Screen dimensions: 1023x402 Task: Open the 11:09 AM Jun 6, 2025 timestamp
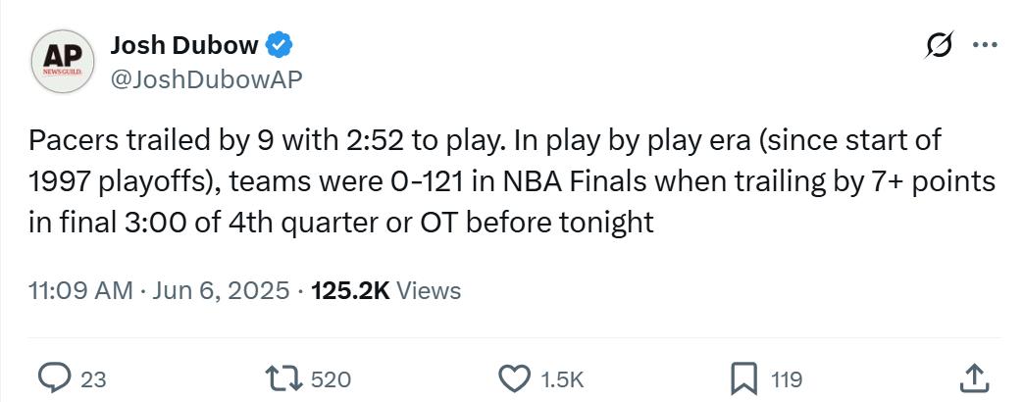159,290
